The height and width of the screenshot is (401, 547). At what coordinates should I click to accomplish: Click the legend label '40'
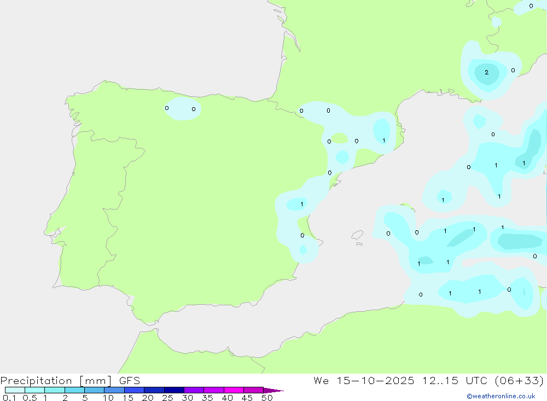click(227, 398)
